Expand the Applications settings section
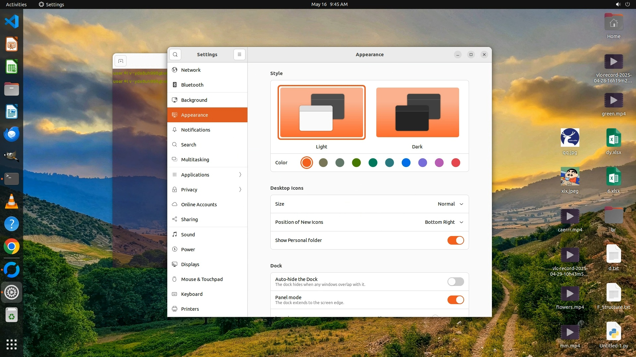The height and width of the screenshot is (357, 636). [x=207, y=175]
